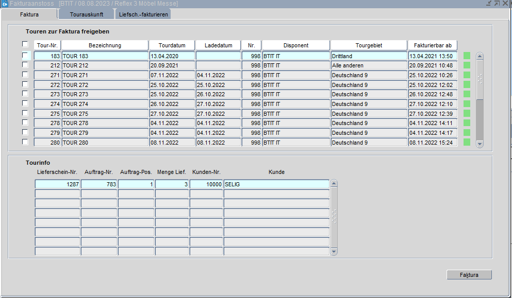
Task: Sort by the Tourdatum column header
Action: click(172, 45)
